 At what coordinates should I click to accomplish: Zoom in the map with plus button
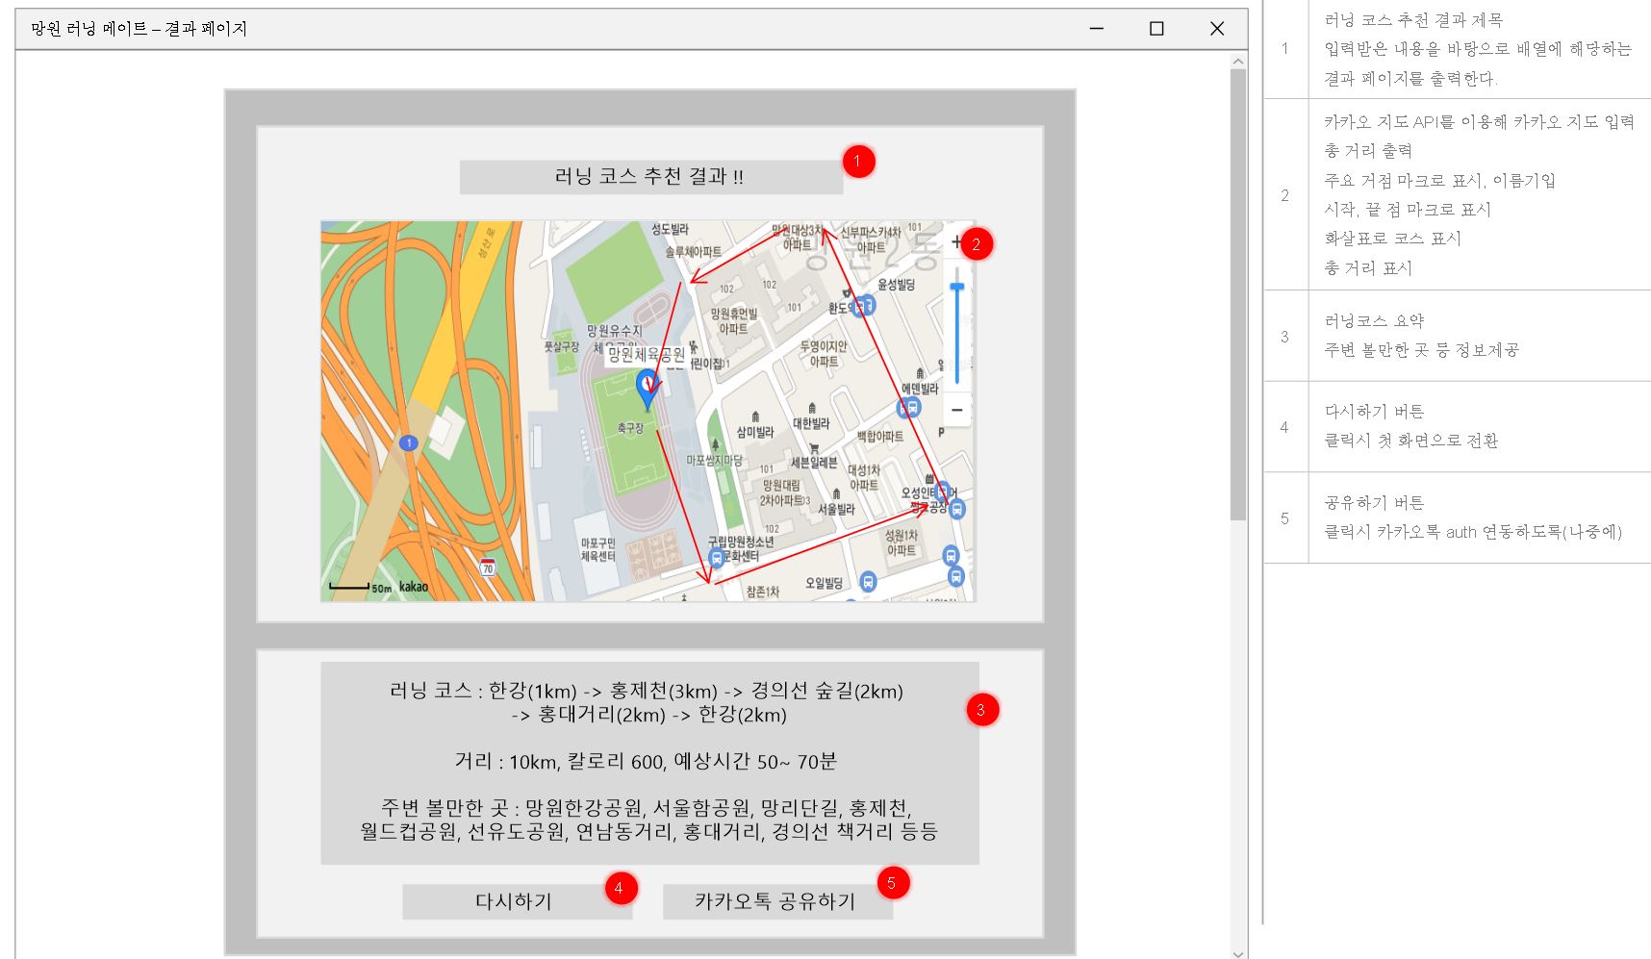tap(956, 242)
